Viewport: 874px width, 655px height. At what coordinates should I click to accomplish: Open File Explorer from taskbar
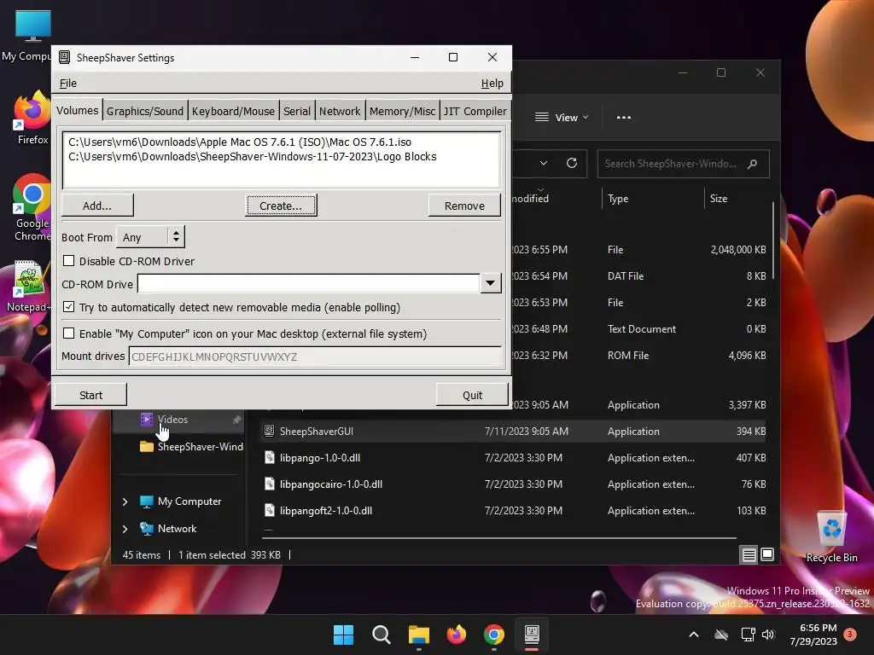click(418, 635)
